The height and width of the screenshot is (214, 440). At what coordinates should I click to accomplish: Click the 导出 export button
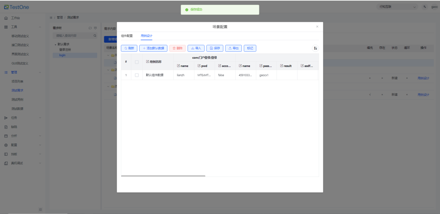[233, 48]
